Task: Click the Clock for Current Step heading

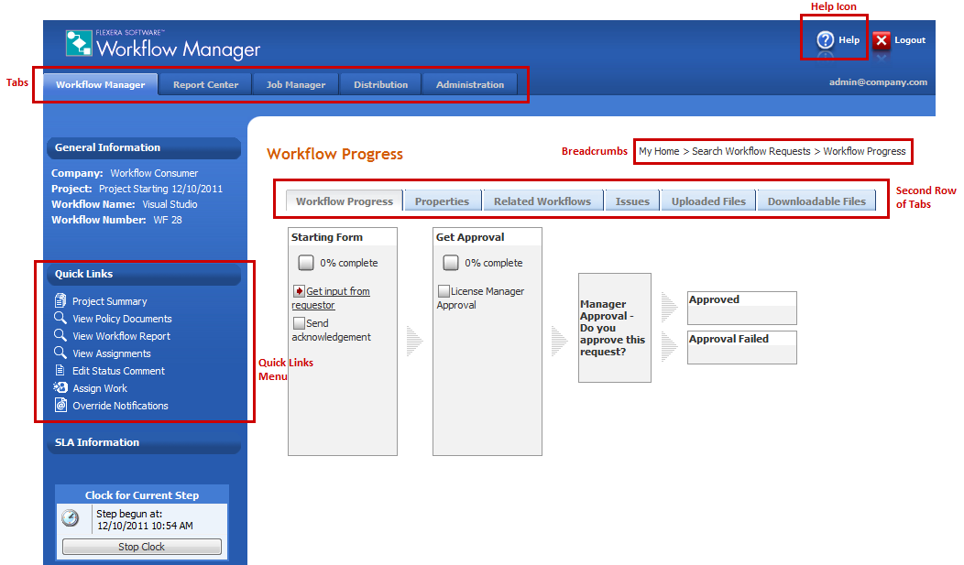Action: coord(142,495)
